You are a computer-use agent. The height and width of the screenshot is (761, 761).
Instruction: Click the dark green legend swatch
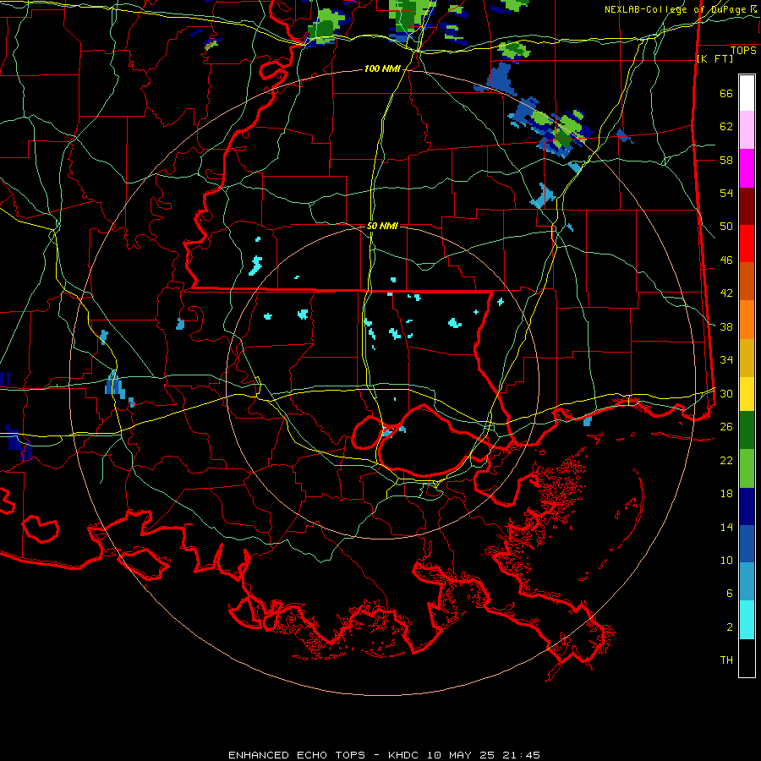tap(747, 430)
